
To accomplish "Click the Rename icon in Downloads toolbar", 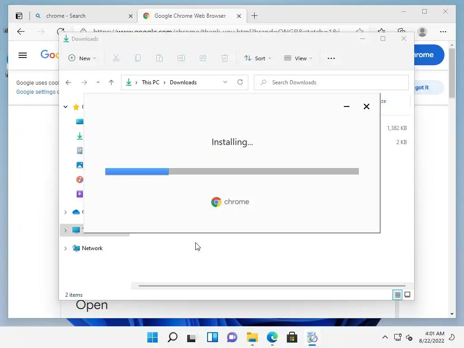I will [x=181, y=58].
